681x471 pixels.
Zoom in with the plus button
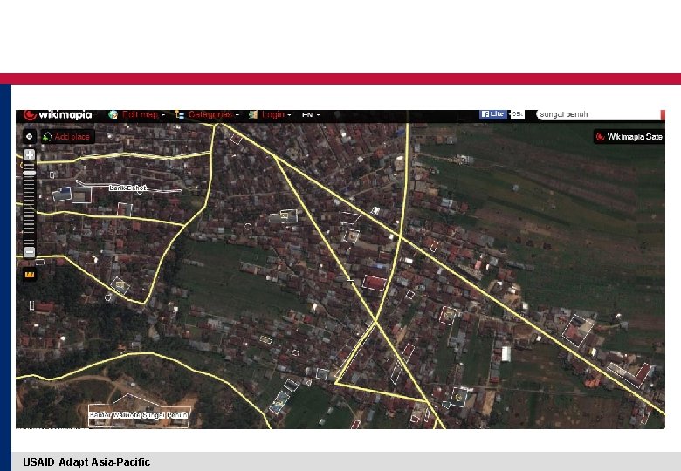coord(30,155)
